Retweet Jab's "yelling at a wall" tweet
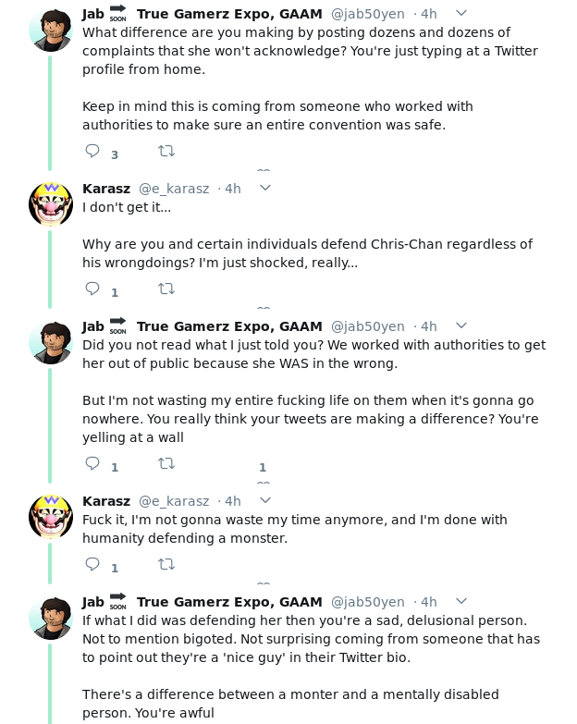Viewport: 577px width, 724px height. tap(166, 463)
